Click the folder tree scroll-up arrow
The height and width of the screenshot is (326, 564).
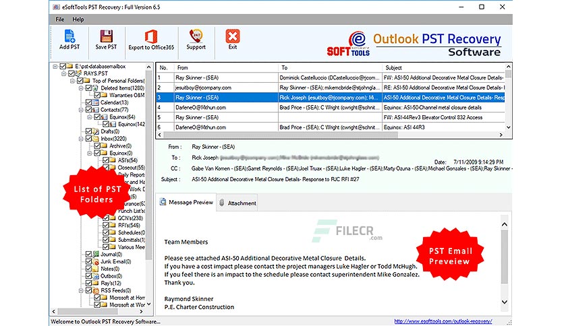148,67
